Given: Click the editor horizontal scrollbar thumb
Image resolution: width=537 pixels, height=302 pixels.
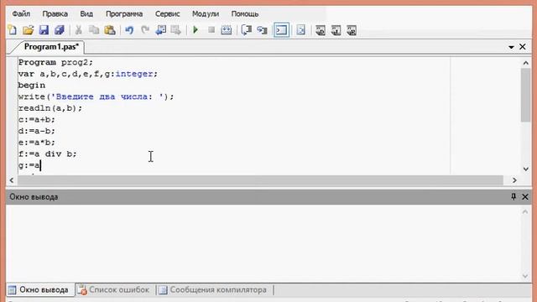Looking at the screenshot, I should click(x=260, y=180).
